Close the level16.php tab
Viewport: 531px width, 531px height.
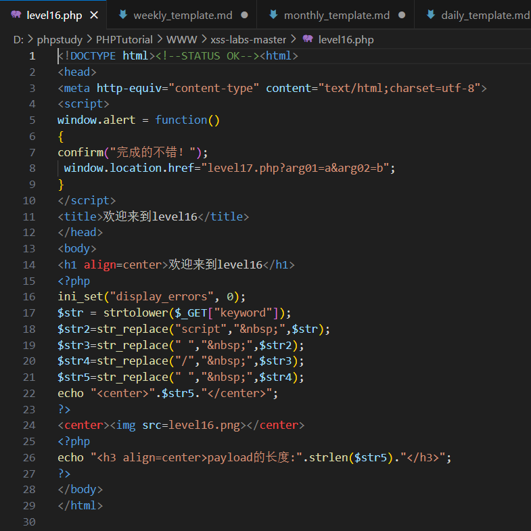click(94, 16)
